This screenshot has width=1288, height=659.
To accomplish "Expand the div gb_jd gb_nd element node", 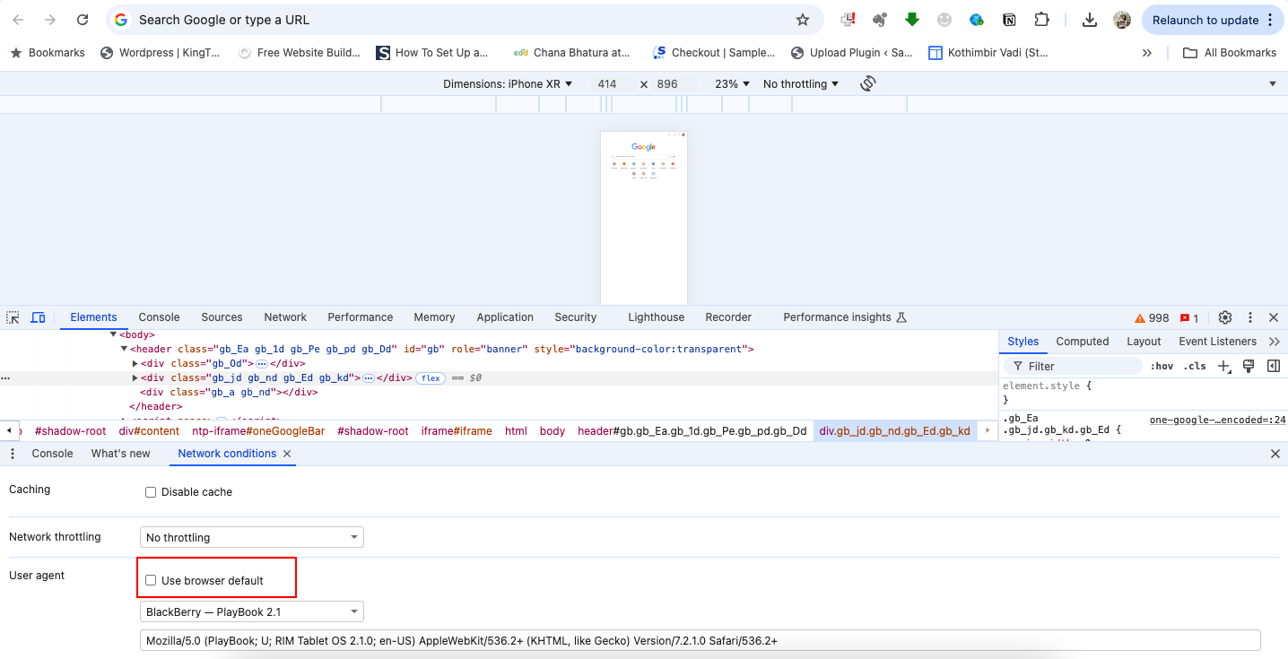I will tap(135, 377).
